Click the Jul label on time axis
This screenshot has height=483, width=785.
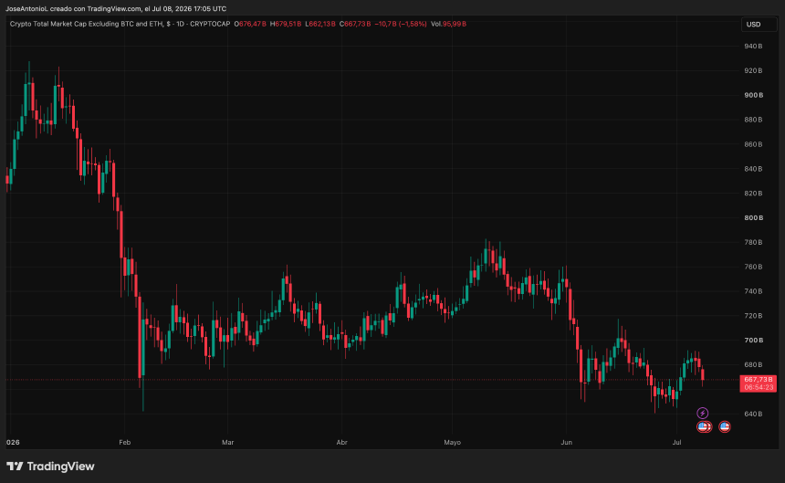677,443
